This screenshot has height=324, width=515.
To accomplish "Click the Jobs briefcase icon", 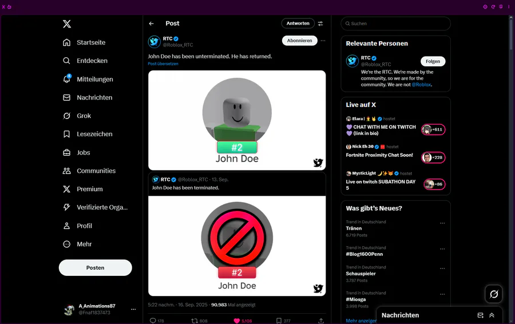I will (x=67, y=152).
